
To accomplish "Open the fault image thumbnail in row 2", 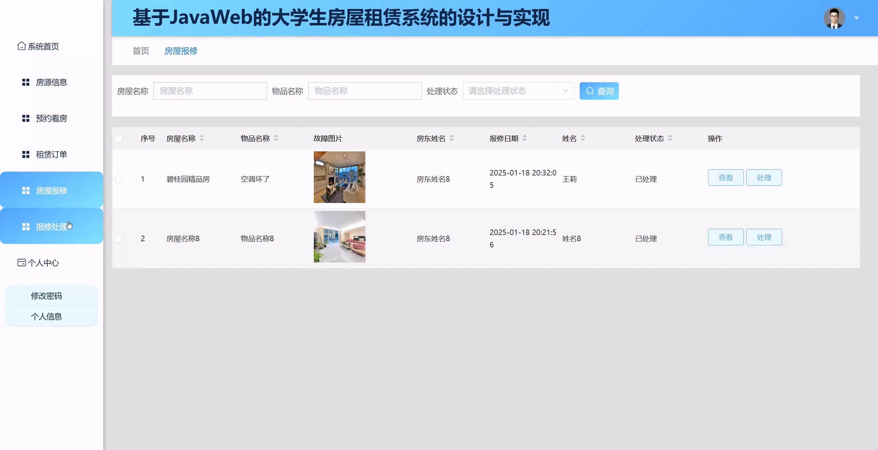I will pyautogui.click(x=339, y=237).
